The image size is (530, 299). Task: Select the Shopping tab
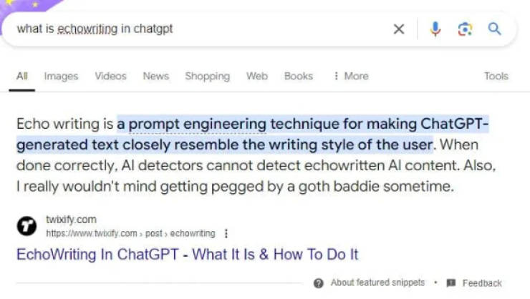(x=207, y=76)
